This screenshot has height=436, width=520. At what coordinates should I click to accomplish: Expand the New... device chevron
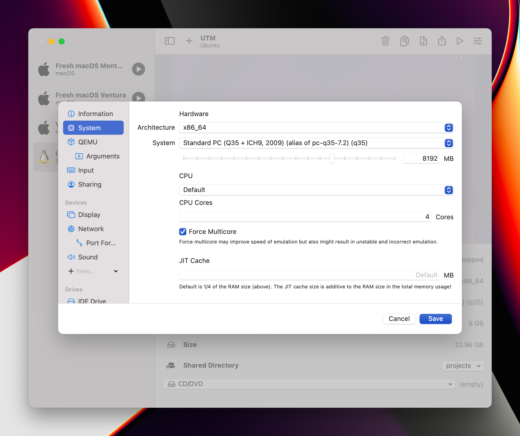(x=116, y=271)
